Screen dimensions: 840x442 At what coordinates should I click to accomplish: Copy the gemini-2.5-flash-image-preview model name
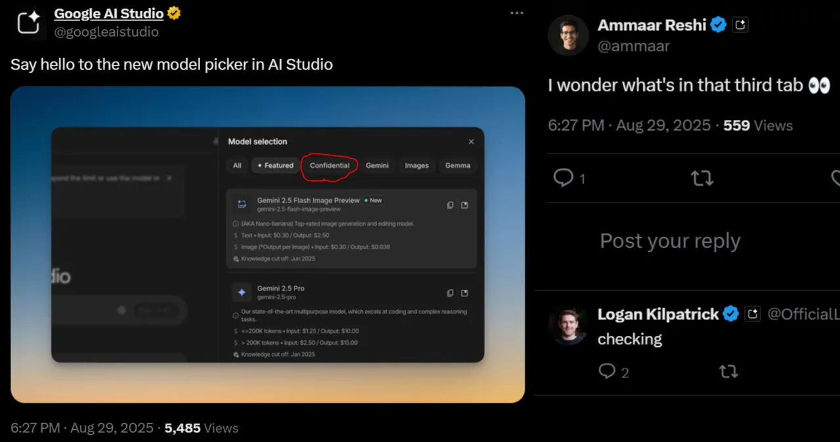[x=450, y=205]
